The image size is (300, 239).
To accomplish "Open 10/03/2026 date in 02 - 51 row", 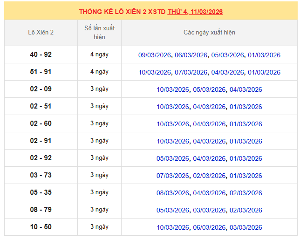I will tap(173, 107).
